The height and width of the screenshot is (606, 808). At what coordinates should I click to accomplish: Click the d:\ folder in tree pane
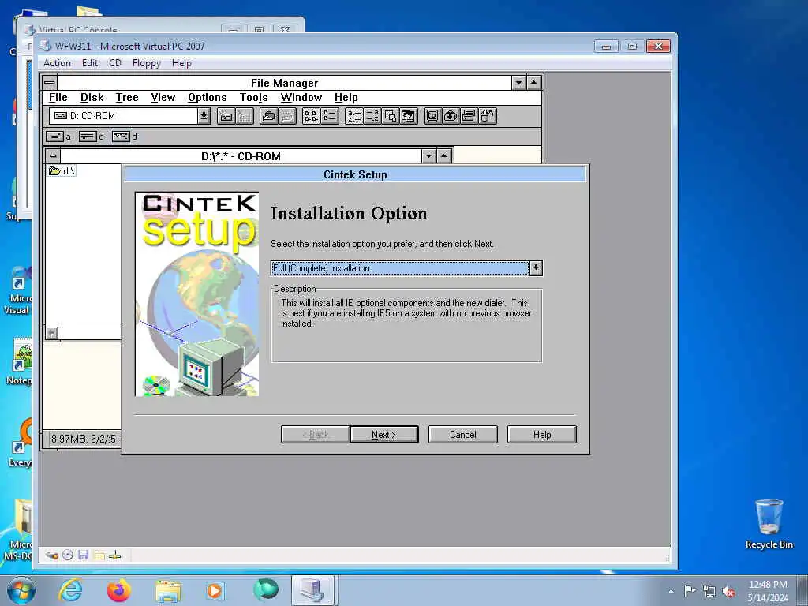pyautogui.click(x=62, y=170)
